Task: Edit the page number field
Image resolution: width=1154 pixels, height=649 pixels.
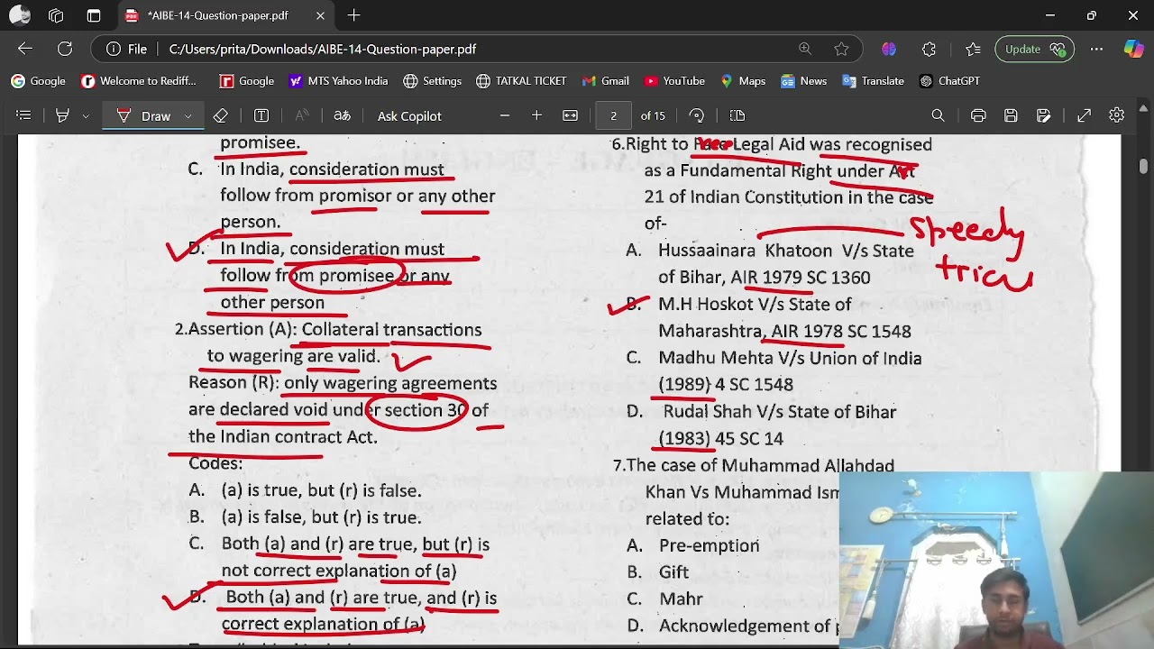Action: tap(614, 115)
